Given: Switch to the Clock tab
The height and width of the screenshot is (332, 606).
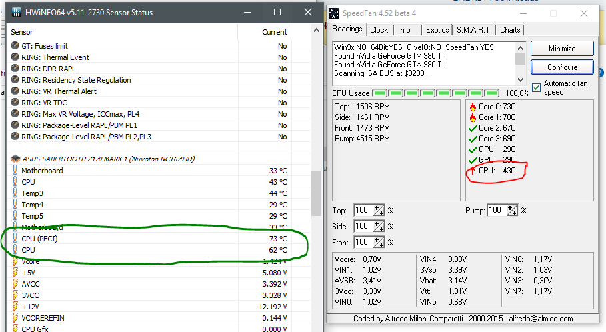Looking at the screenshot, I should click(x=379, y=30).
